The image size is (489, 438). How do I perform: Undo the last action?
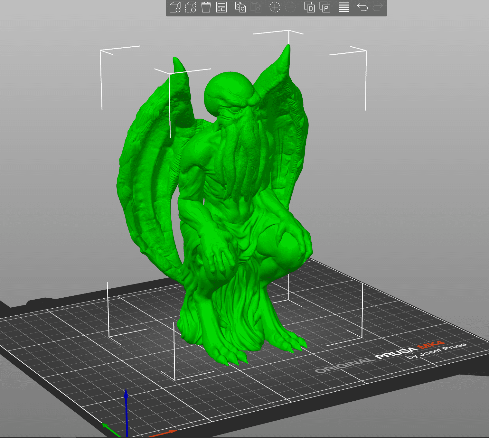[362, 7]
